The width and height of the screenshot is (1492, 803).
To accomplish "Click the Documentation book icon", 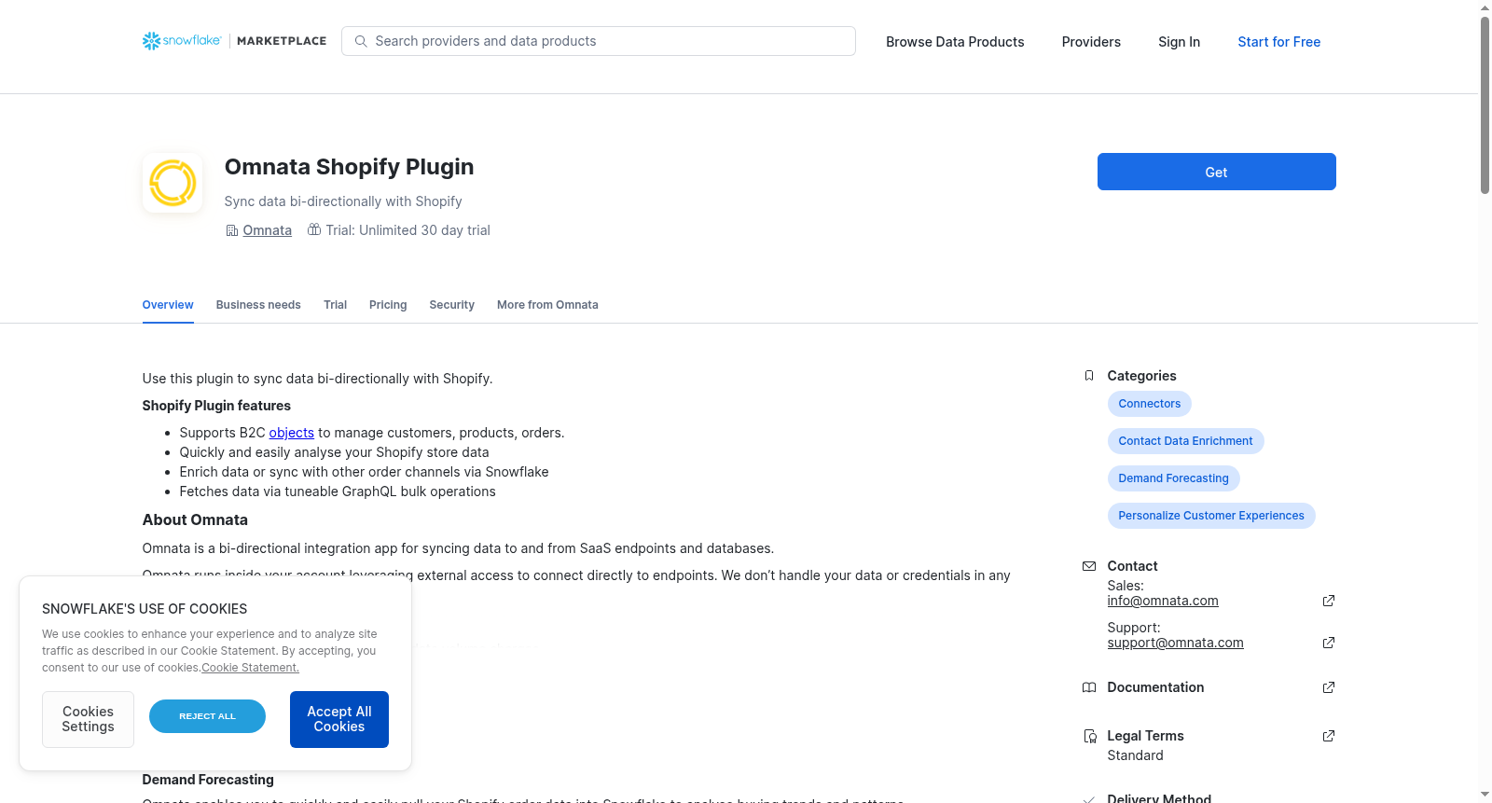I will pyautogui.click(x=1088, y=687).
